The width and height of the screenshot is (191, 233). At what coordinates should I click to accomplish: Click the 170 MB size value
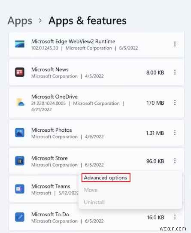pos(155,103)
